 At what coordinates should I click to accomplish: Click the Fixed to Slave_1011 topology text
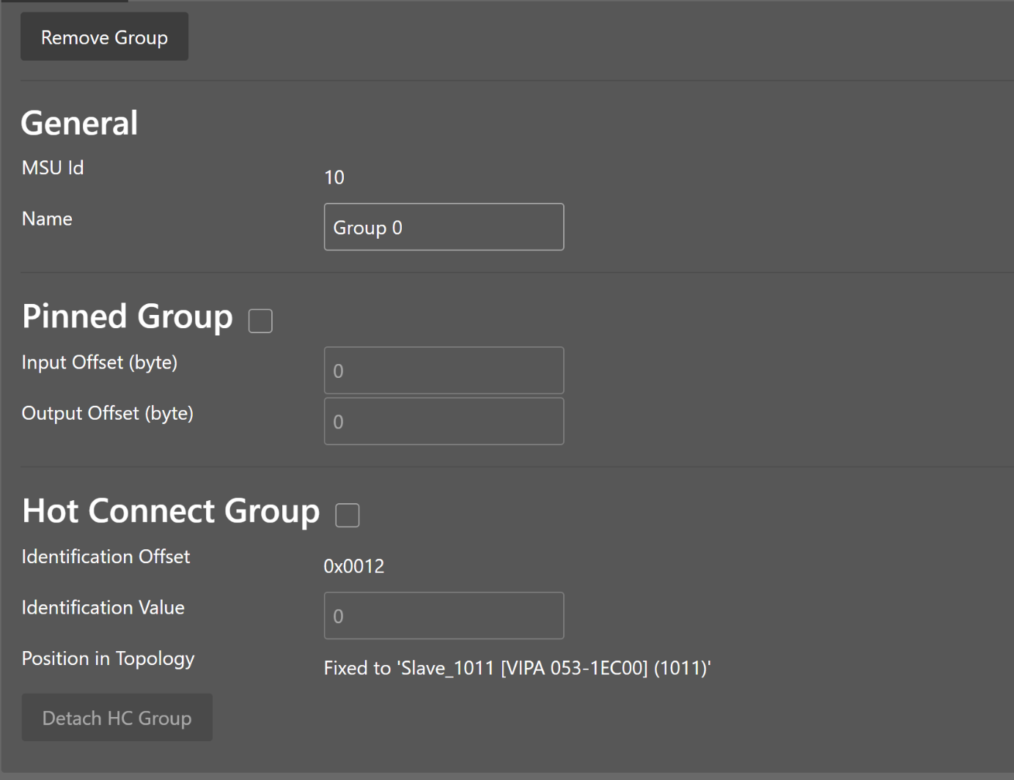pyautogui.click(x=517, y=668)
